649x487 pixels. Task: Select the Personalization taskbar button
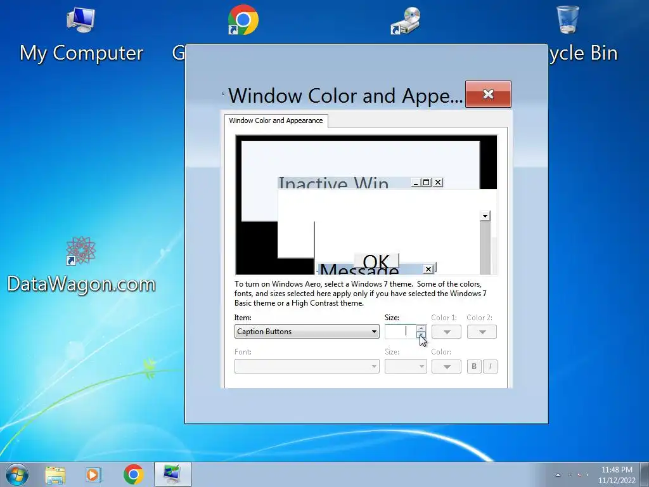[x=172, y=474]
